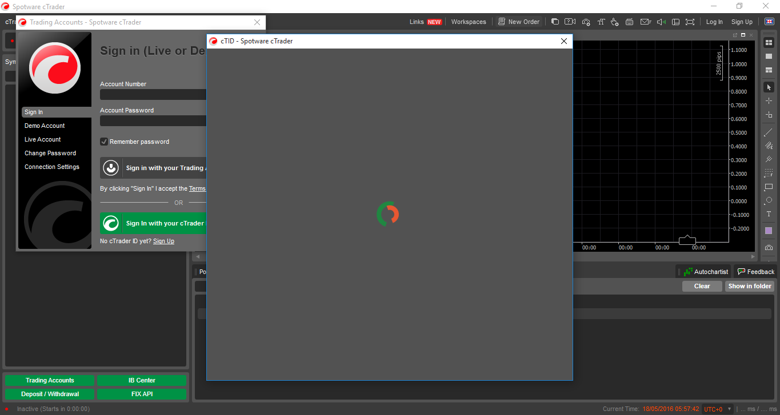The height and width of the screenshot is (415, 780).
Task: Toggle the sound speaker icon
Action: [x=661, y=22]
